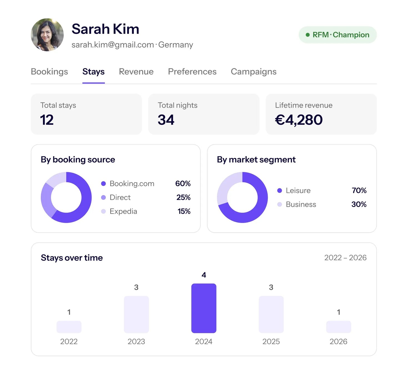This screenshot has width=408, height=375.
Task: Click the email sarah.kim@gmail.com
Action: (x=113, y=45)
